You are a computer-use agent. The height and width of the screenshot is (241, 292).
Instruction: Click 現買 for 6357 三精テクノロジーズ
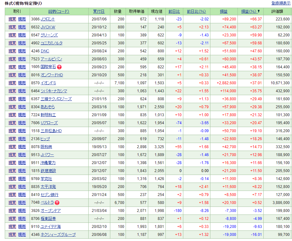coord(12,99)
